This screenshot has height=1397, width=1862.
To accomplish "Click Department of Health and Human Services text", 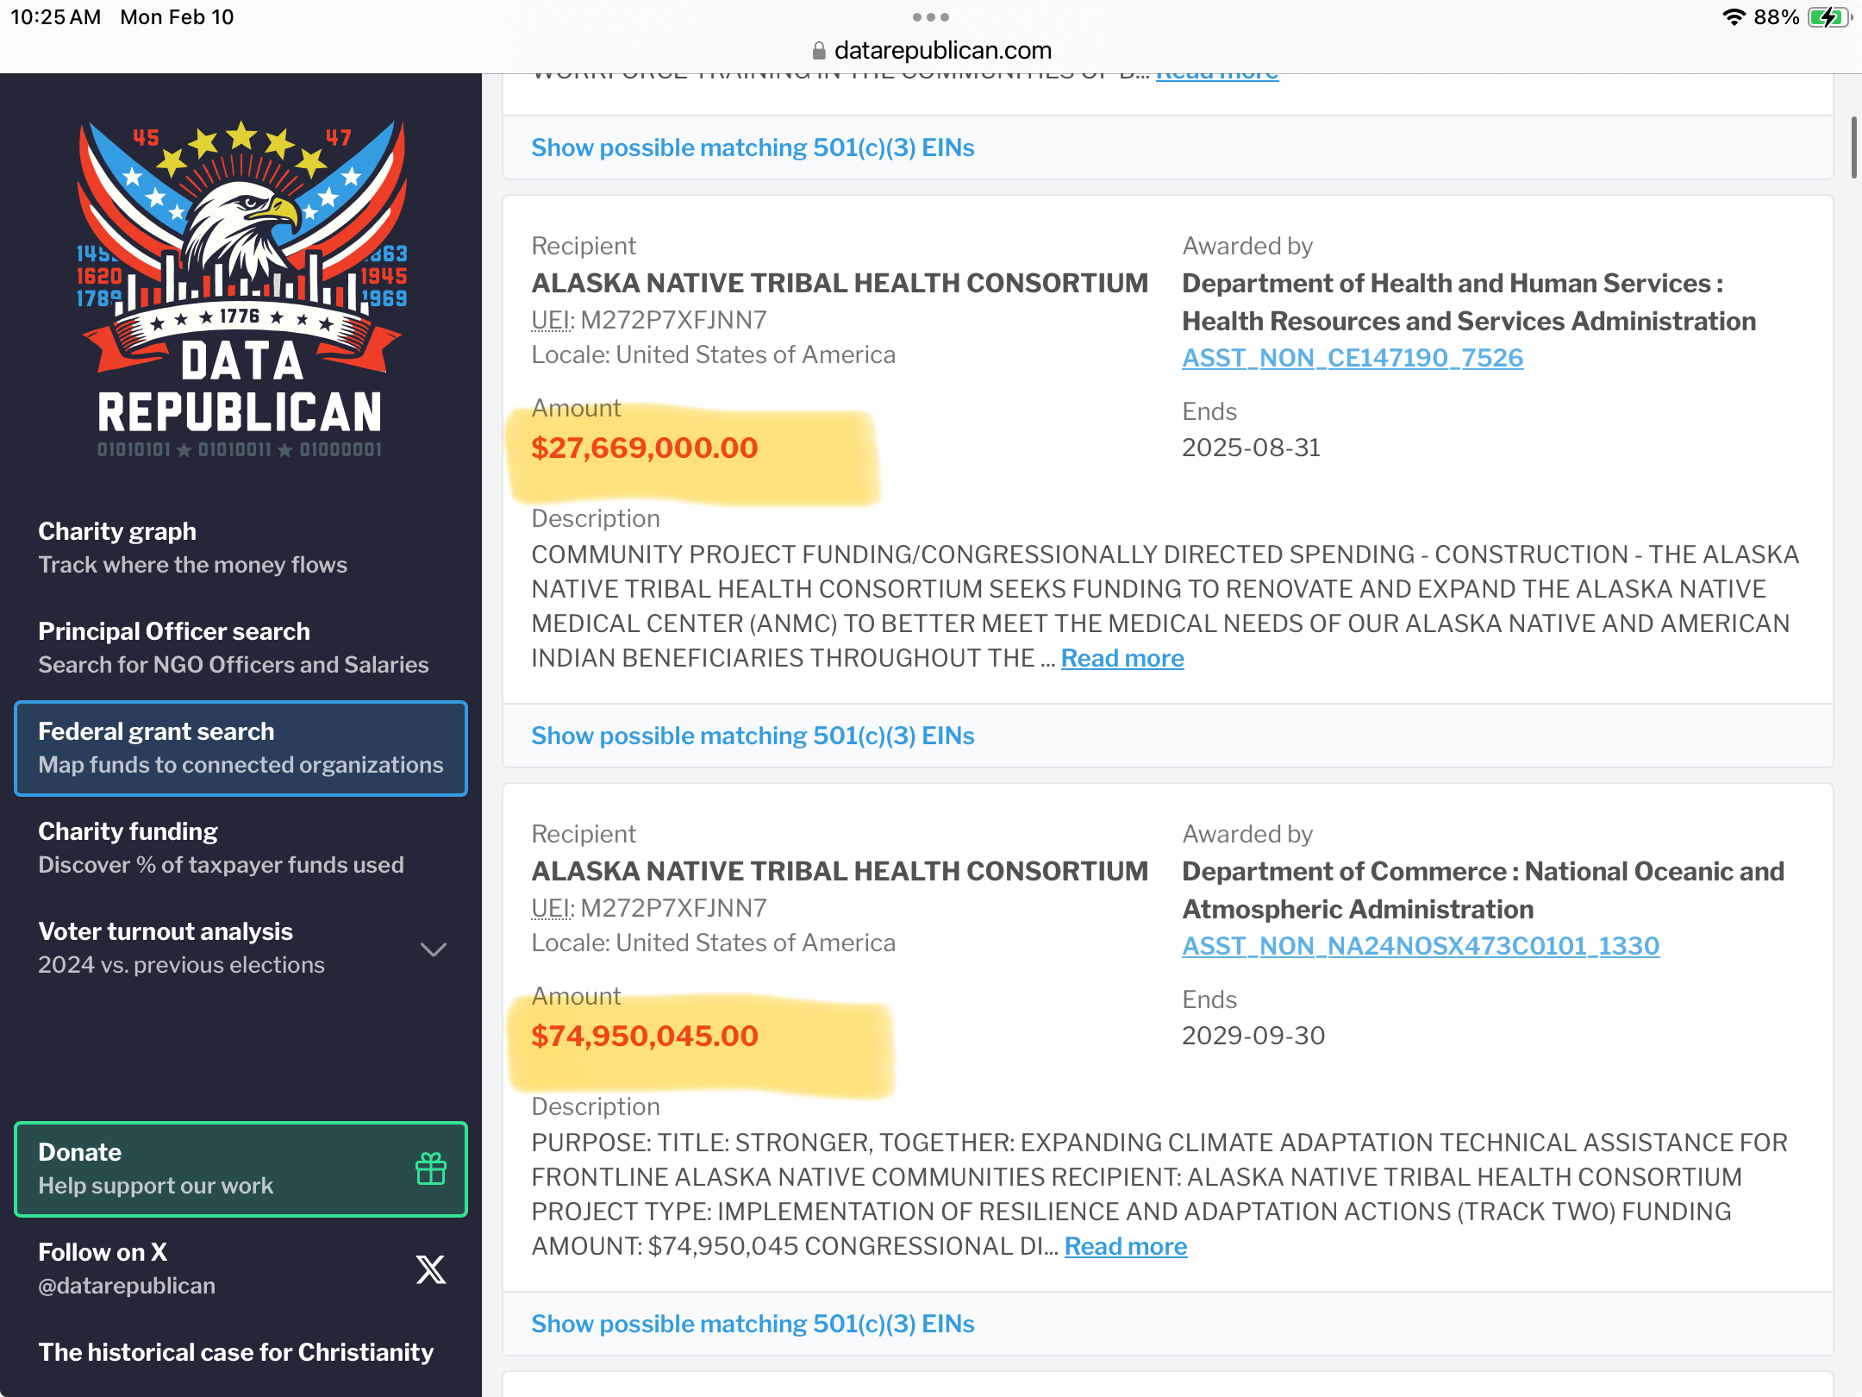I will [1469, 302].
